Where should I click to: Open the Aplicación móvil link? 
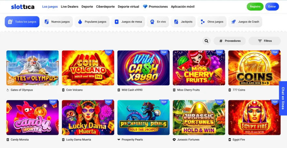tap(183, 7)
